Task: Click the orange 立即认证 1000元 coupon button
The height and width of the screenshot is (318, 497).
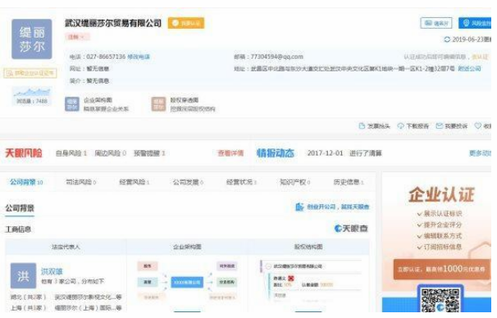Action: click(441, 269)
